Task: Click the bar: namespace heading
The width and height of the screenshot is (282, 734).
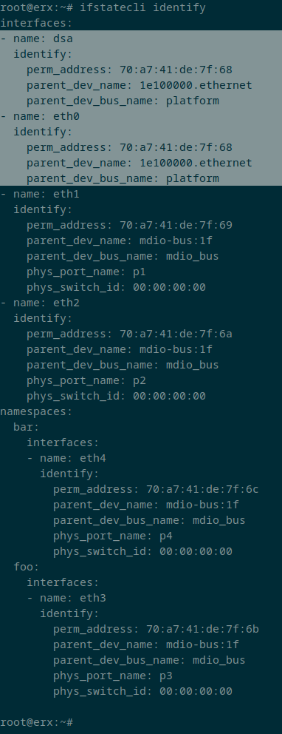Action: pos(27,427)
